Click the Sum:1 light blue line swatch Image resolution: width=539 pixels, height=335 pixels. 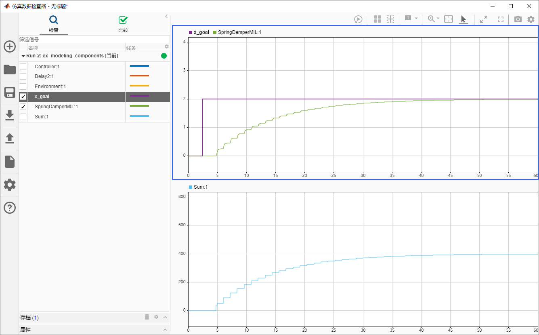pos(140,116)
